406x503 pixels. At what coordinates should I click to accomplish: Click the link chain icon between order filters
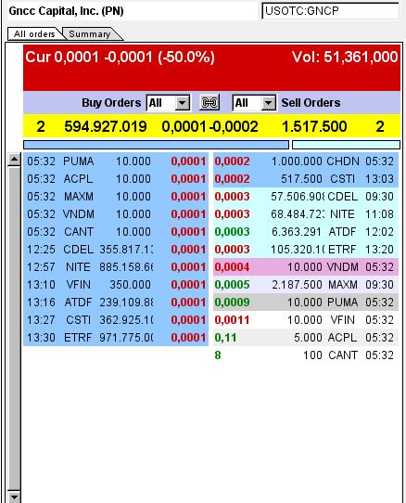point(209,103)
